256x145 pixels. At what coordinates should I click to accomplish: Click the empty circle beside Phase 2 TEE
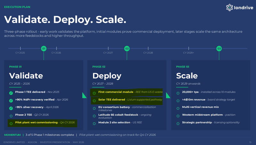click(x=11, y=116)
